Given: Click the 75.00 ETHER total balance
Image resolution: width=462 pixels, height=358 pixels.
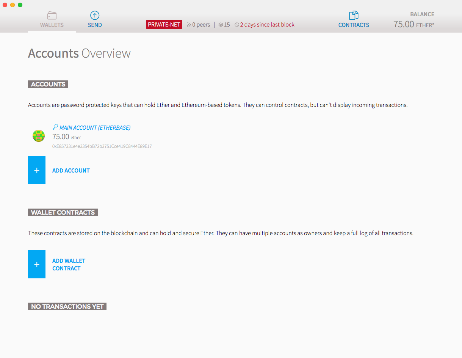Looking at the screenshot, I should point(413,25).
